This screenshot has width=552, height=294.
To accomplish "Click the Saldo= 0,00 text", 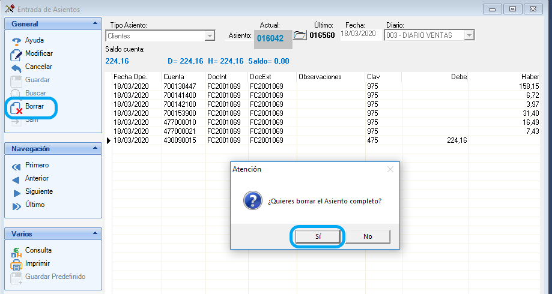I will (x=268, y=61).
